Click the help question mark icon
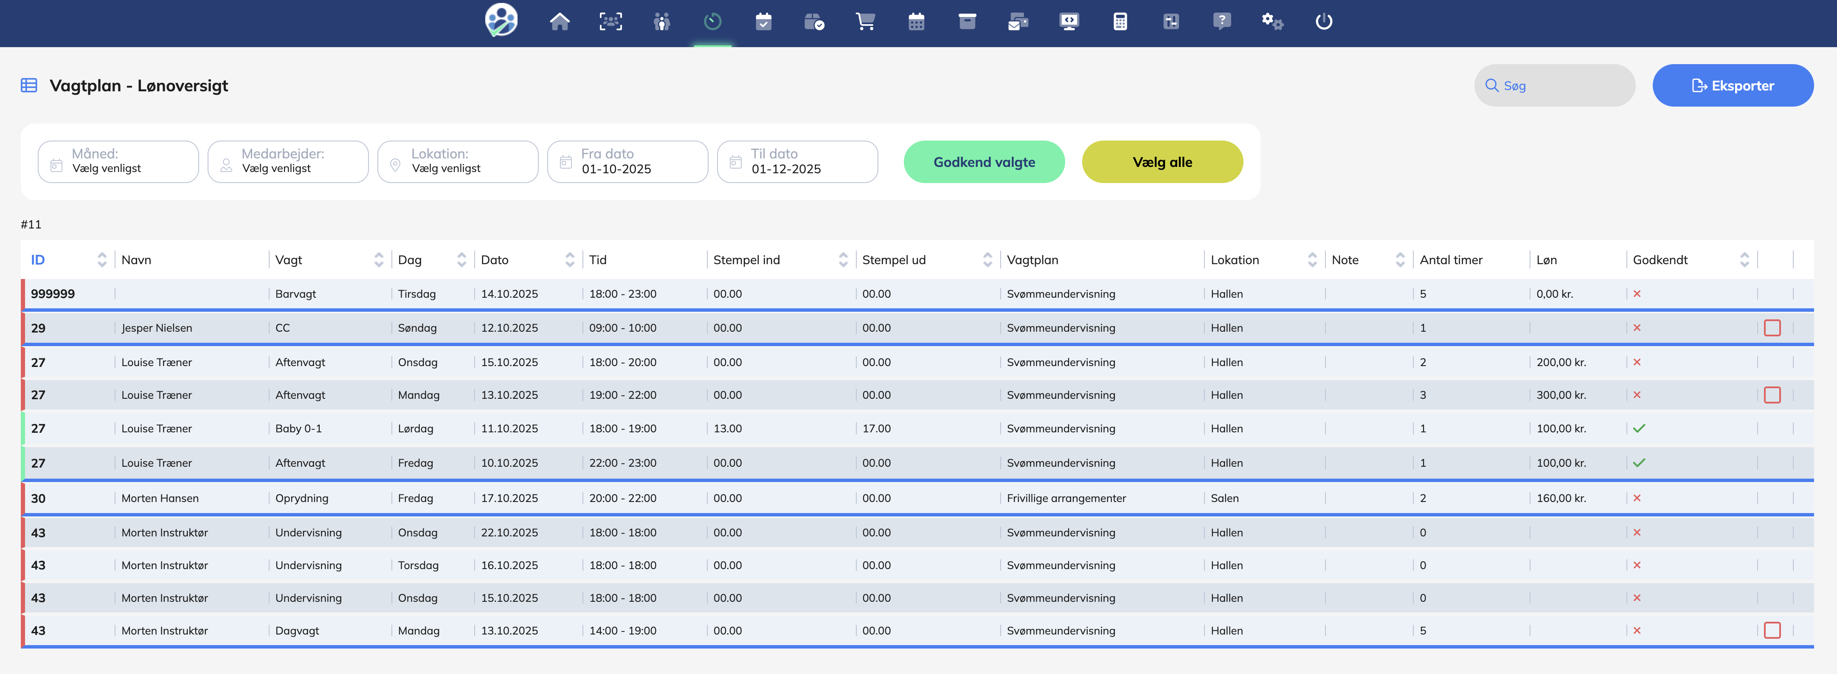Image resolution: width=1837 pixels, height=674 pixels. point(1221,22)
